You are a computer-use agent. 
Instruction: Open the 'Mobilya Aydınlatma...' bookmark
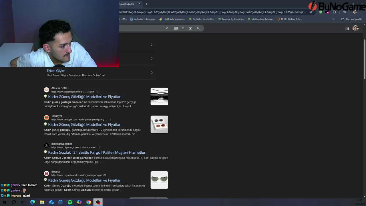tap(231, 19)
